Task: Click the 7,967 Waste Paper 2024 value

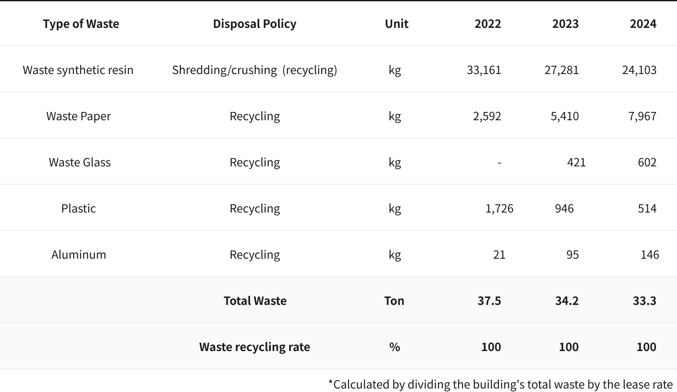Action: click(x=642, y=116)
